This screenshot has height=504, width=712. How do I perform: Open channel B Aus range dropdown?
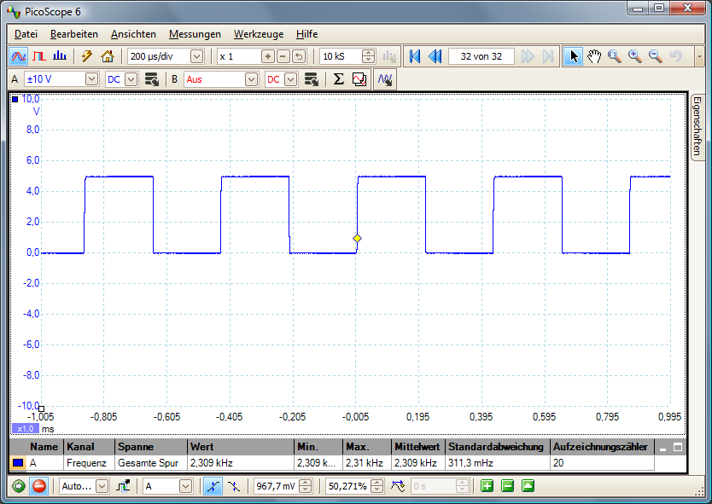point(251,79)
